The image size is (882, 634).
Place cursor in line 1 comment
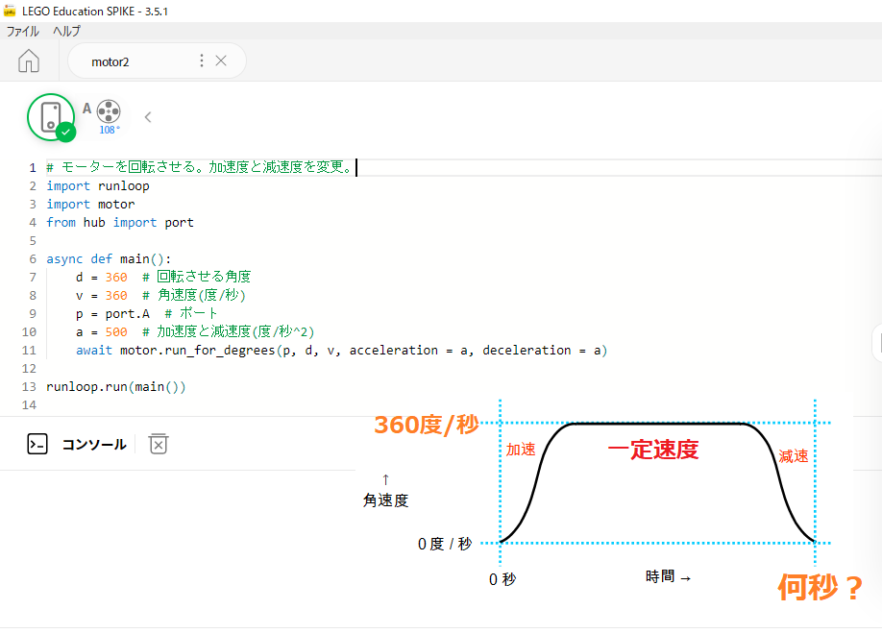pos(201,167)
